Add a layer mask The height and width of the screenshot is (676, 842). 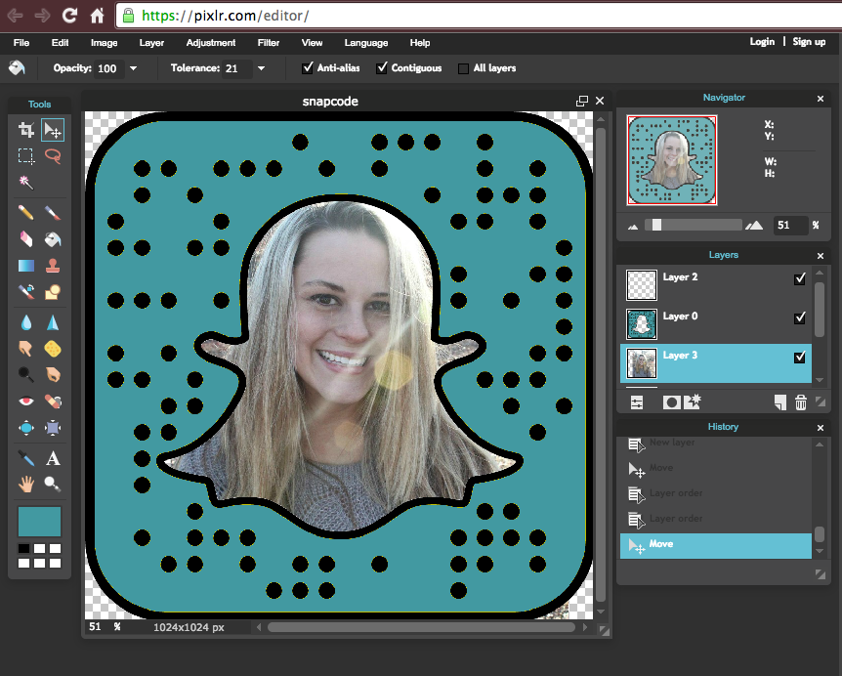click(x=671, y=402)
